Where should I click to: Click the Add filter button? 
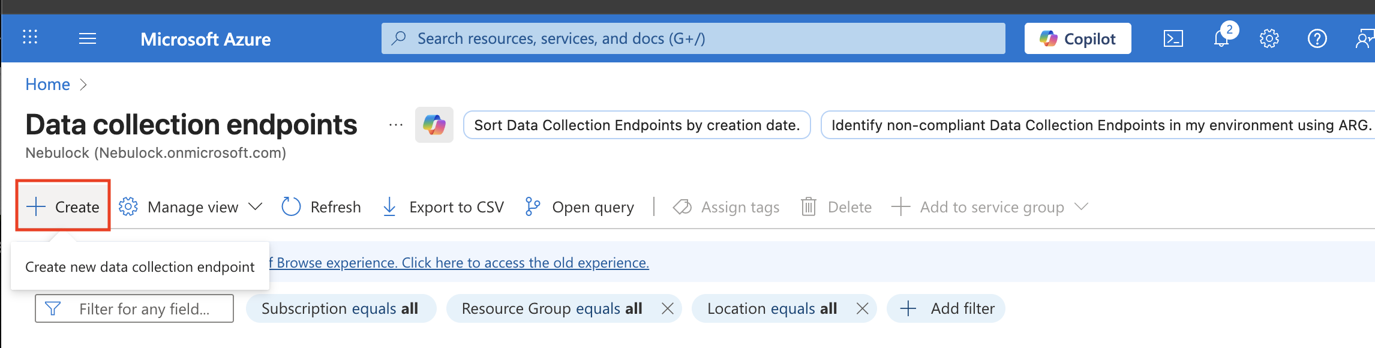(x=945, y=308)
